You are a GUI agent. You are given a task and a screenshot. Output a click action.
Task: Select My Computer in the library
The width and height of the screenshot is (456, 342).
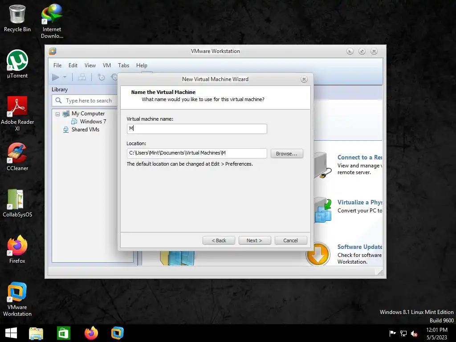pos(88,114)
